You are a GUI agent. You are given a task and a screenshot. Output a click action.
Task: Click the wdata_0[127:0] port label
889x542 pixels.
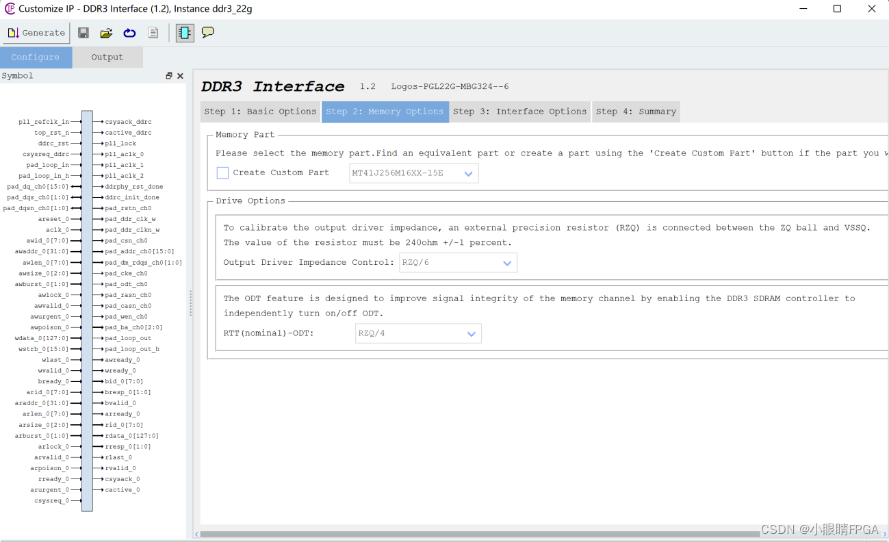[x=42, y=339]
